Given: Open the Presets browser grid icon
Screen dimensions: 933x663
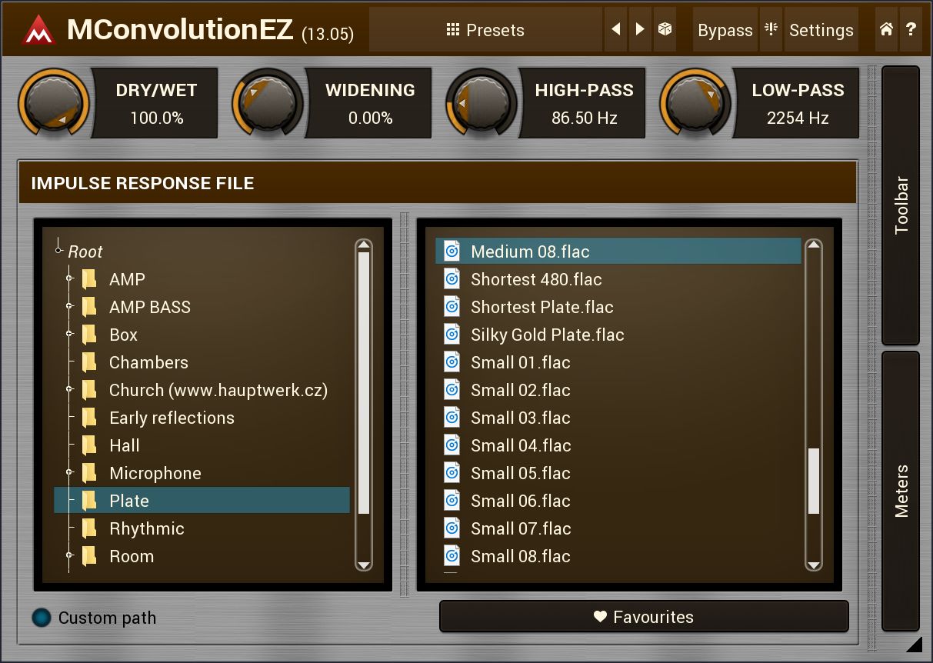Looking at the screenshot, I should (x=454, y=30).
